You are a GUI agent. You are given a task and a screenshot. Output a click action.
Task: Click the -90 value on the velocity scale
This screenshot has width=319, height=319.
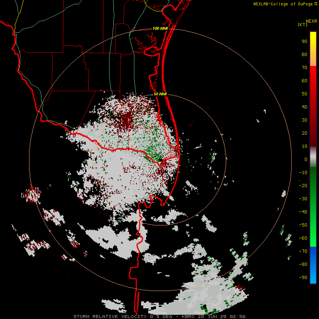tap(303, 278)
